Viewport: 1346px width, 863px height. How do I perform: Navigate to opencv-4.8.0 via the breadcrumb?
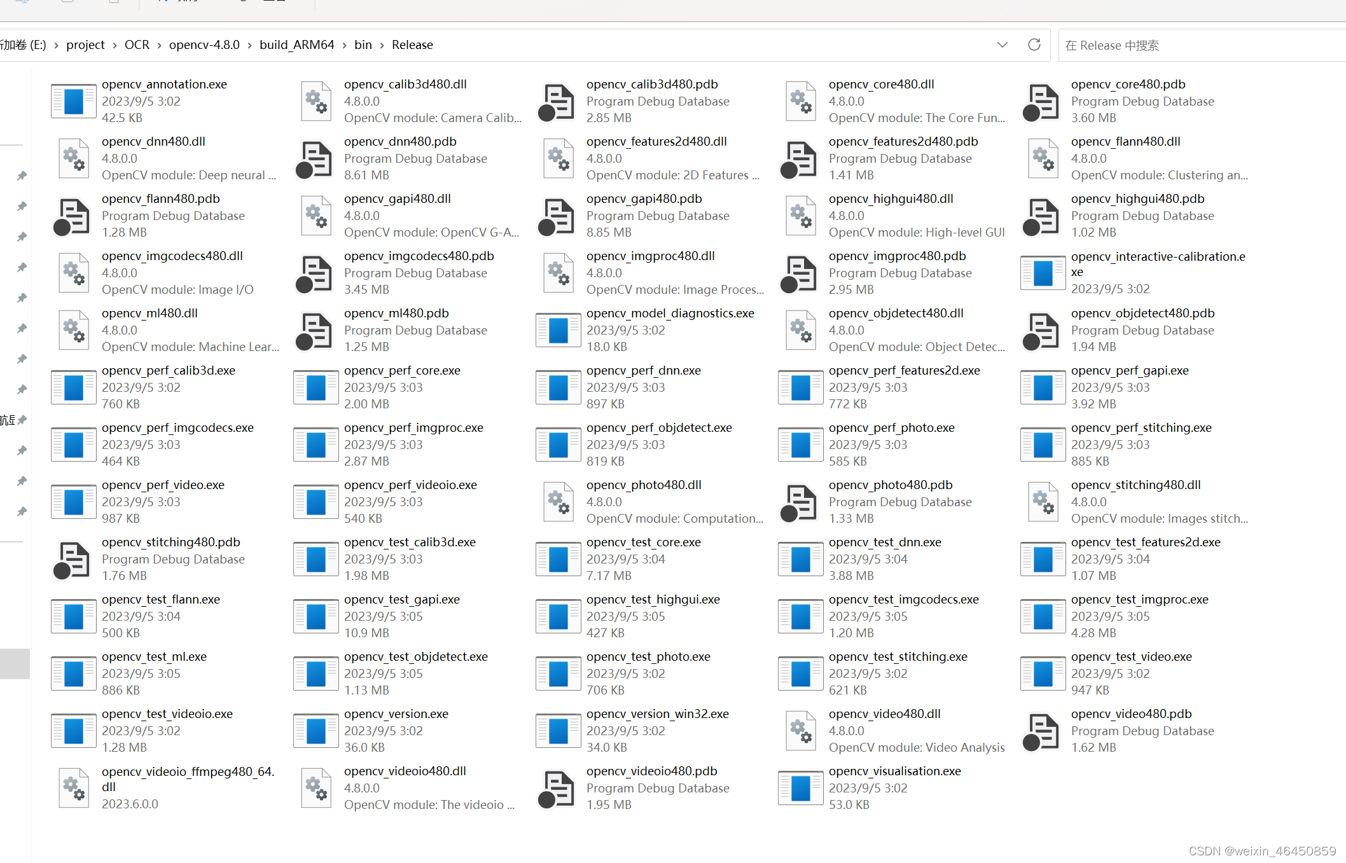click(204, 45)
